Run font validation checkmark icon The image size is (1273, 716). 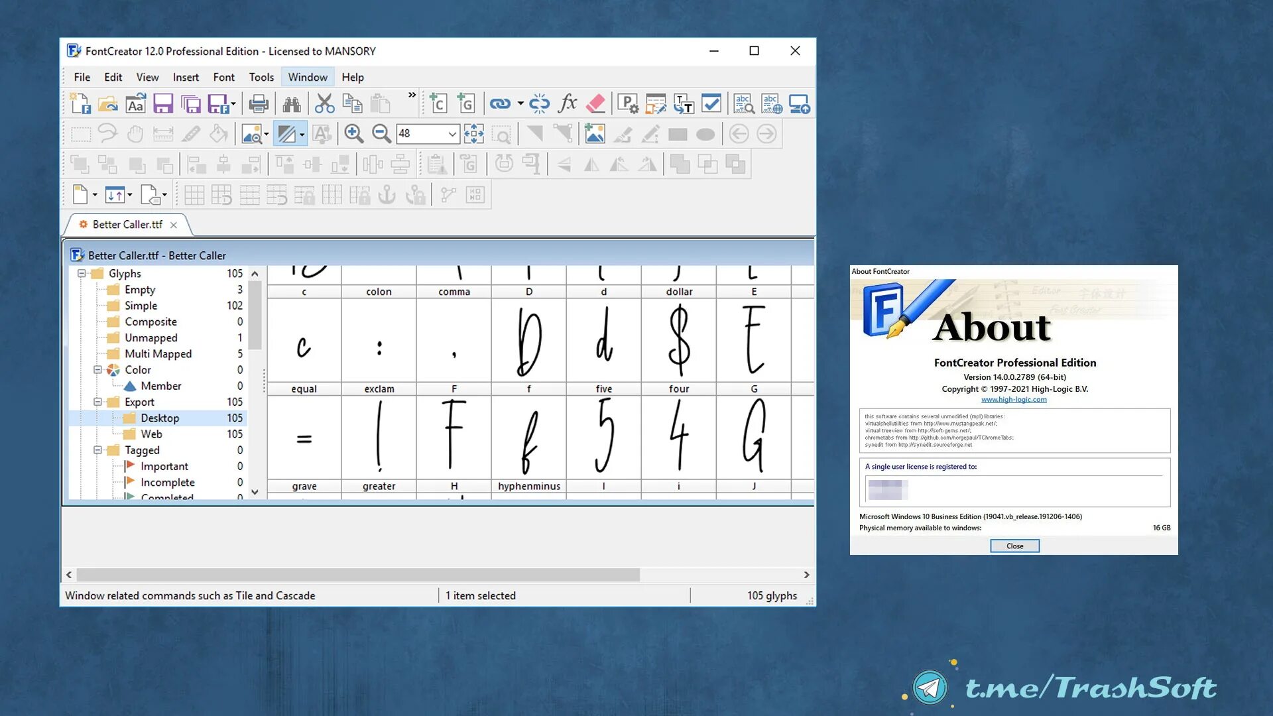711,104
